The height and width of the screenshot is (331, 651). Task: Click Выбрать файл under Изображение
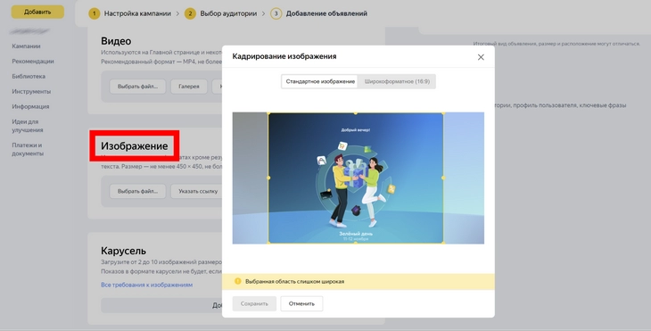click(137, 192)
